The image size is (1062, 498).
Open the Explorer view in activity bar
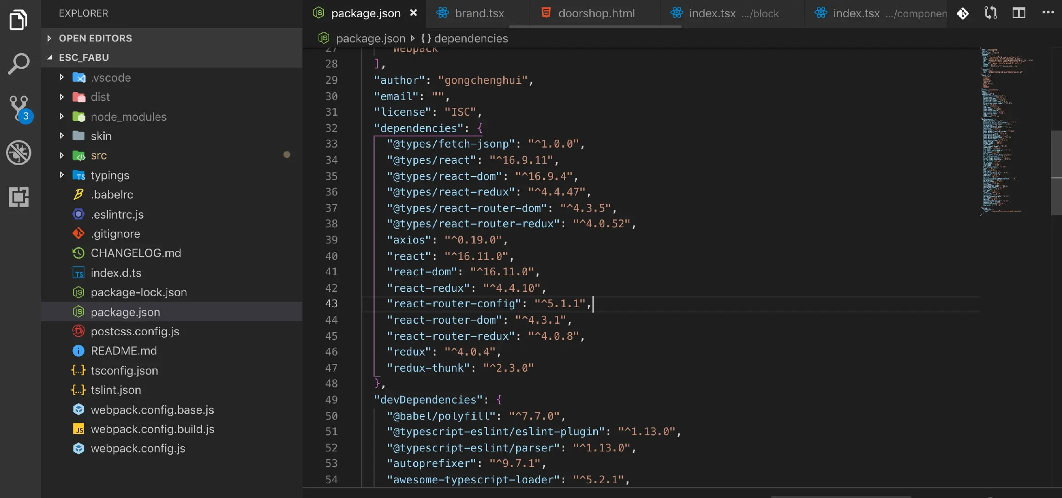click(x=18, y=19)
